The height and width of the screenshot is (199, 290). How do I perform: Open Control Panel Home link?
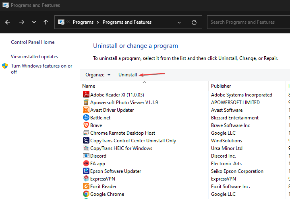click(x=33, y=42)
